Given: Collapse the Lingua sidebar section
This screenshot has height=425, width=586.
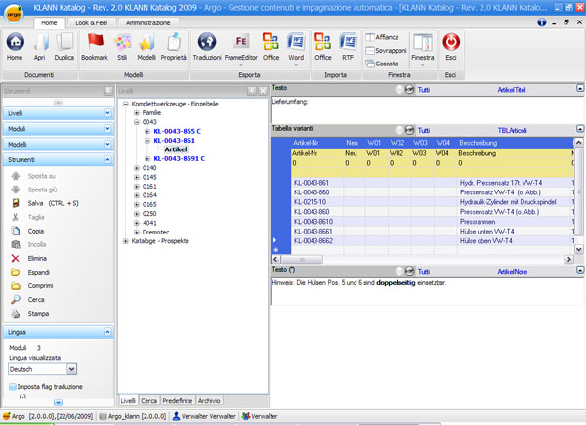Looking at the screenshot, I should coord(107,332).
